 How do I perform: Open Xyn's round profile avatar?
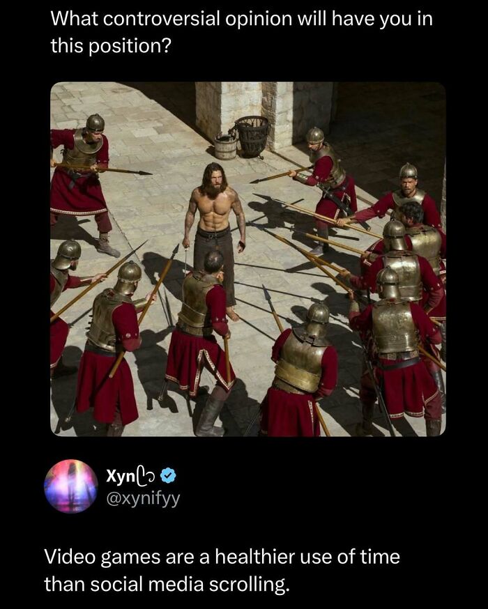pos(71,486)
